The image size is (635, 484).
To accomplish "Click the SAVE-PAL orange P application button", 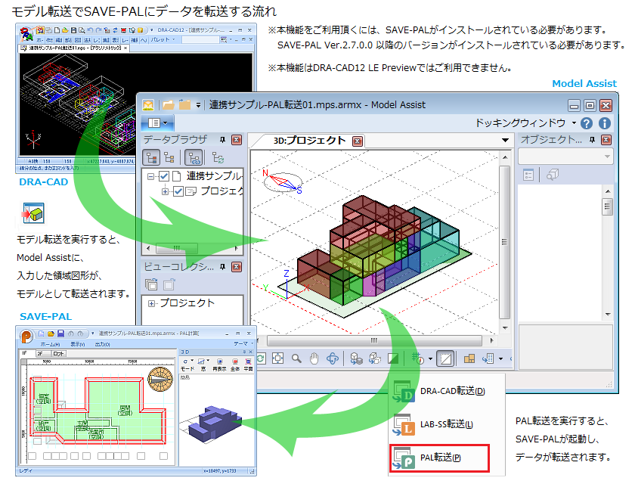I will (26, 336).
